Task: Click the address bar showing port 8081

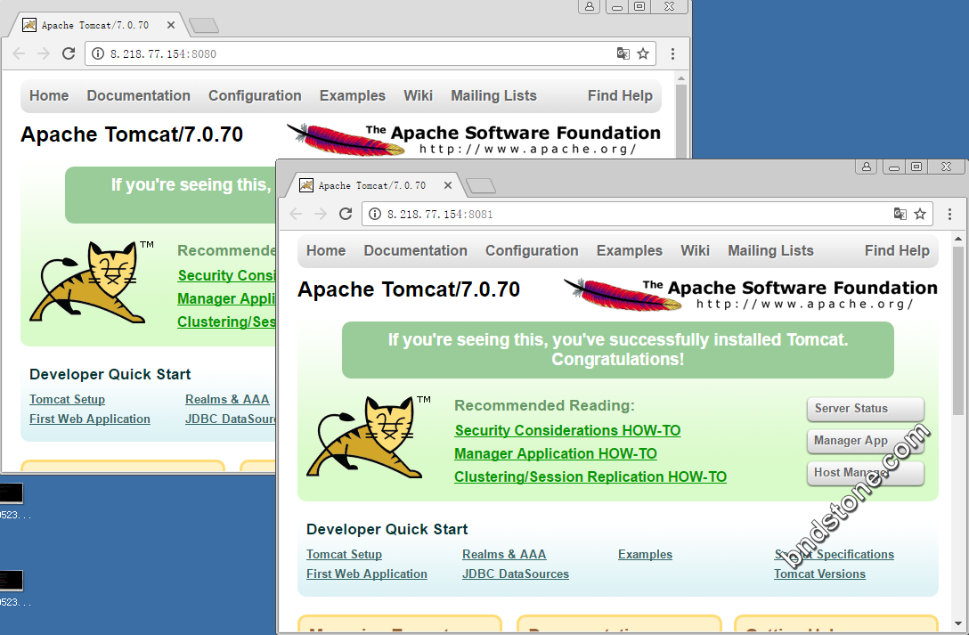Action: click(x=647, y=214)
